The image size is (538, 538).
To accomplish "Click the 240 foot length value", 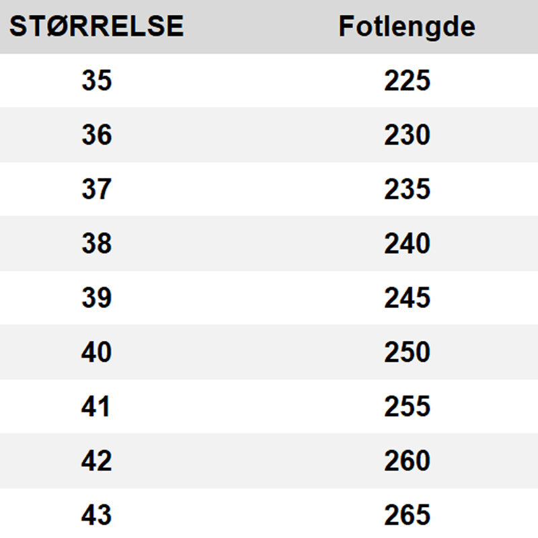I will (407, 243).
